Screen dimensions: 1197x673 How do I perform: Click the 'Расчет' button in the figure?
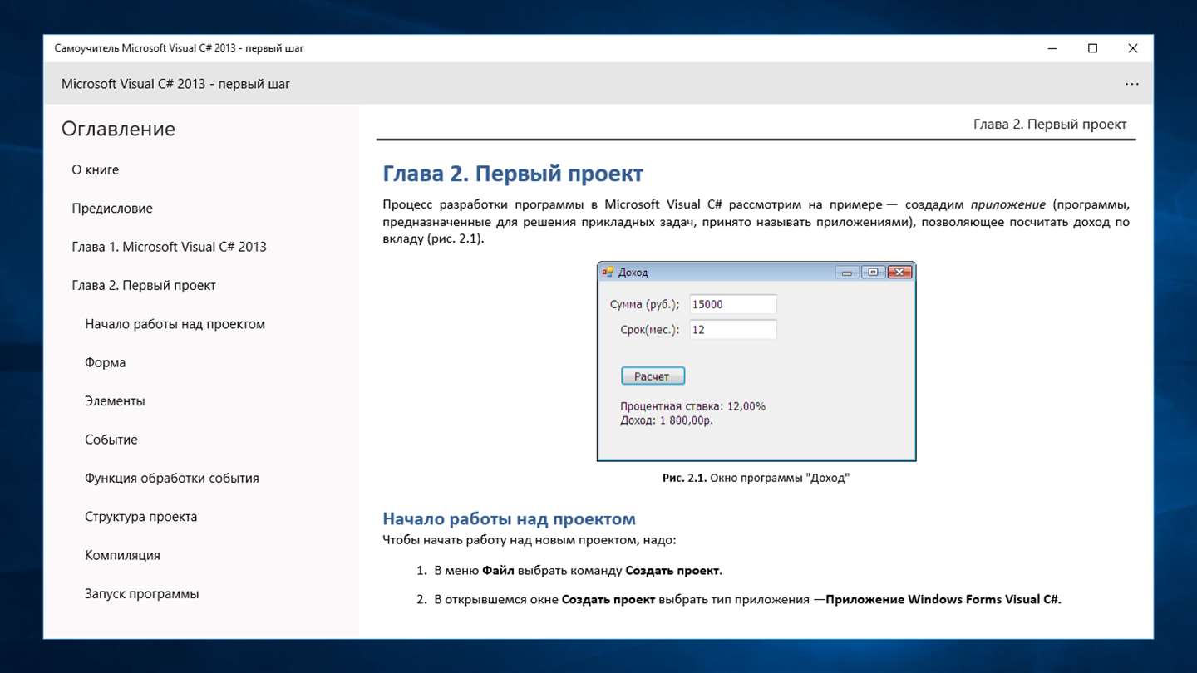tap(653, 376)
